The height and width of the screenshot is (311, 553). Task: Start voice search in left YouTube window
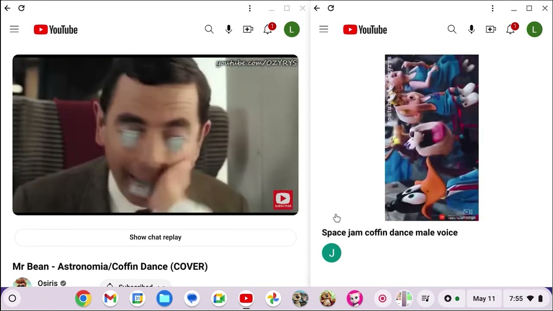[229, 29]
